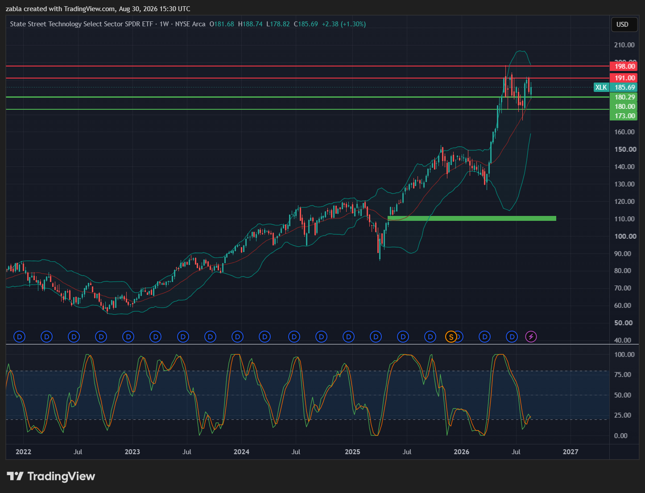
Task: Click the change value +2.38 (+1.30%)
Action: click(344, 24)
